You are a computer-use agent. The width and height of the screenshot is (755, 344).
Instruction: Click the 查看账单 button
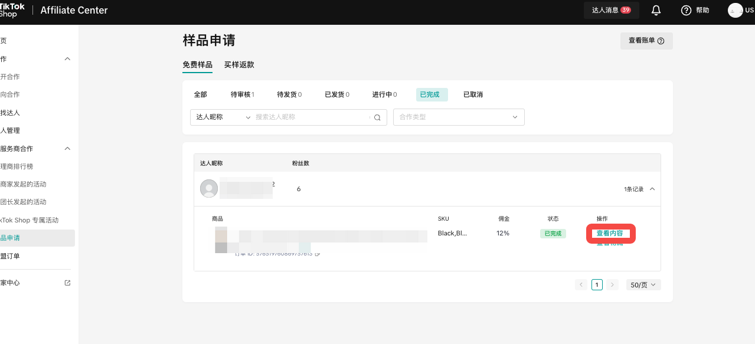[x=646, y=41]
